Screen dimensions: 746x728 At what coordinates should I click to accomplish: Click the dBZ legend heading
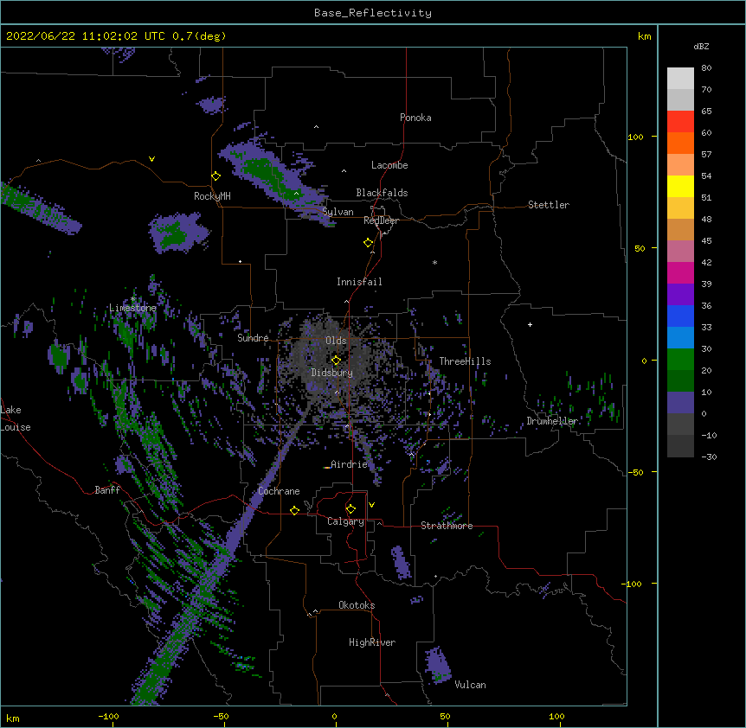coord(701,46)
